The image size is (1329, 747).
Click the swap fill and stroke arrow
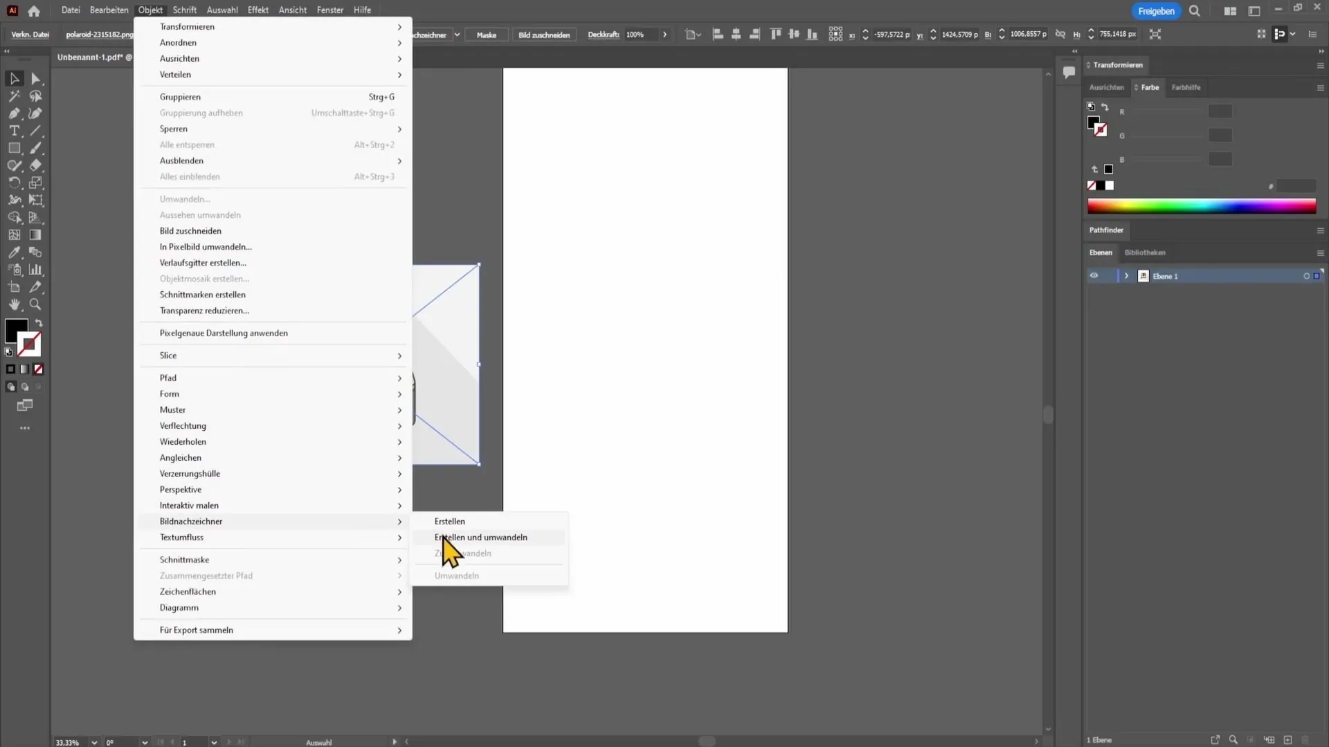[39, 323]
